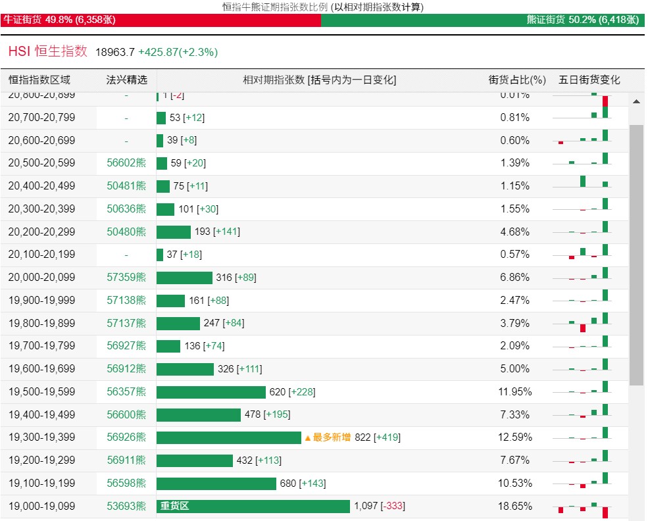Open the 53693熊 warrant link
This screenshot has width=648, height=521.
coord(126,506)
